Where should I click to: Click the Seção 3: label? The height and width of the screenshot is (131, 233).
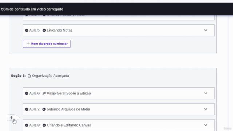[x=18, y=76]
